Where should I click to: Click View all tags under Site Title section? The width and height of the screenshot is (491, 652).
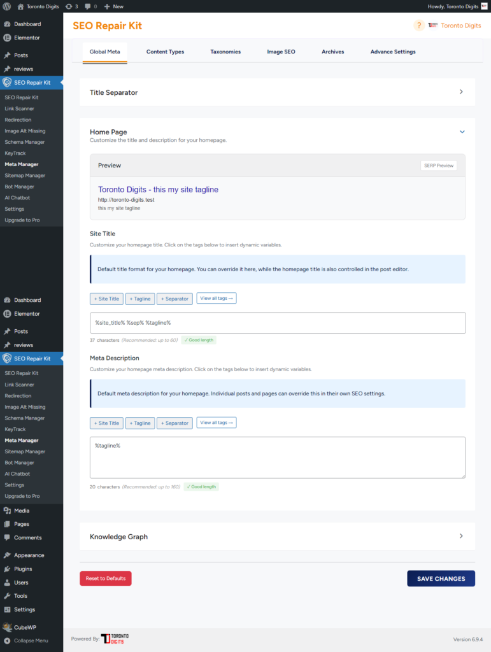pos(216,298)
